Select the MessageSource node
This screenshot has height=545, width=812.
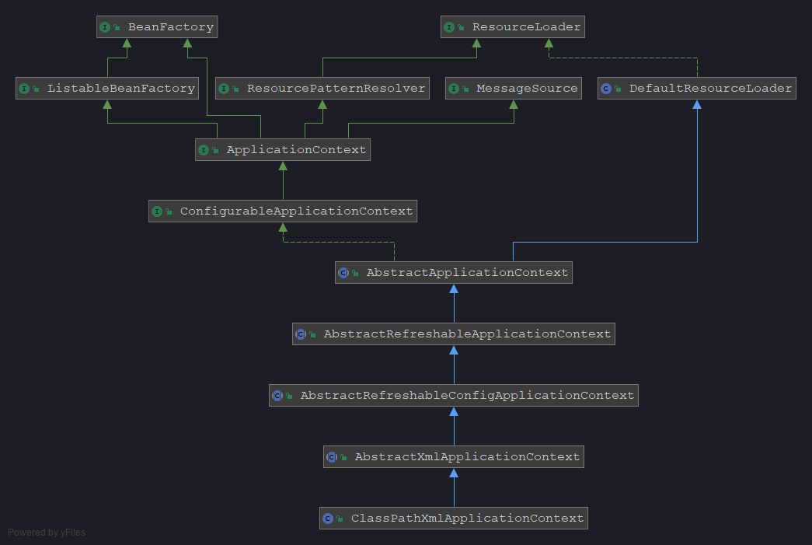(x=513, y=88)
